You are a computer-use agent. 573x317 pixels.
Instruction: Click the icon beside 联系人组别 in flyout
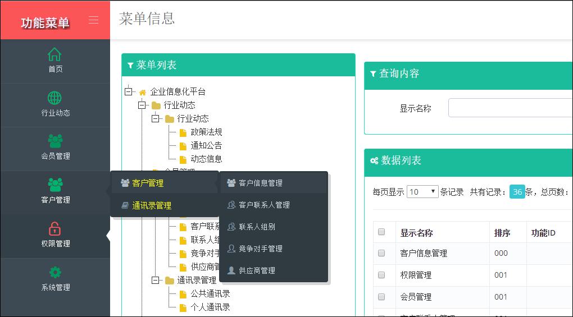click(231, 227)
